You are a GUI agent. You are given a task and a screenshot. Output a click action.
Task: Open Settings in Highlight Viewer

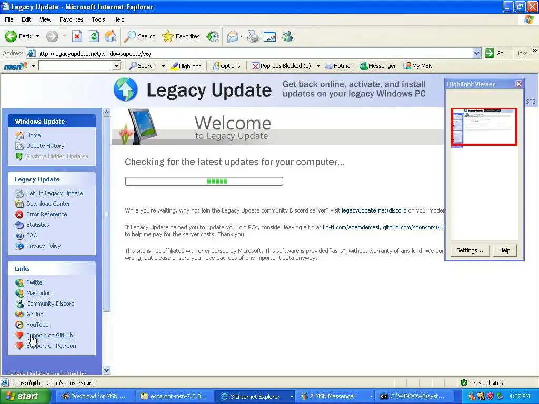470,250
